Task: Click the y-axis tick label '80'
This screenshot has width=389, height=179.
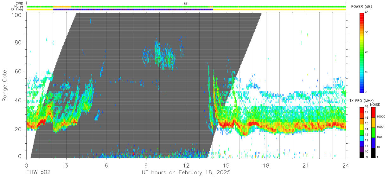Action: [x=19, y=42]
